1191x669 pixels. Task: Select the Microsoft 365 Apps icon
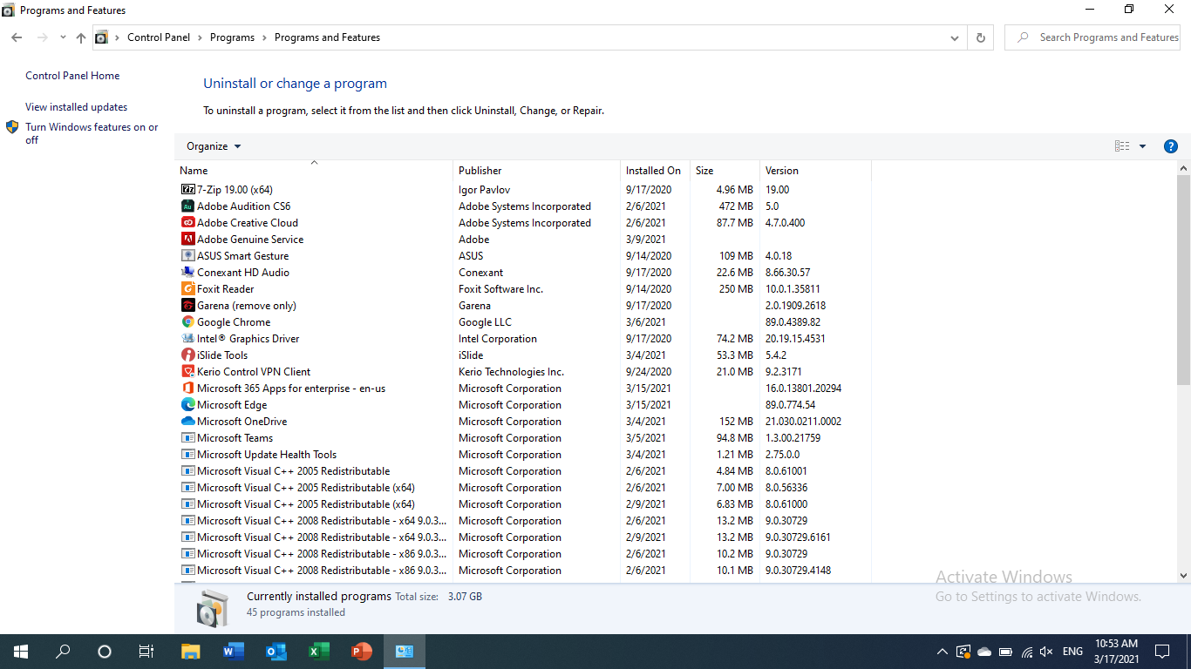point(187,388)
